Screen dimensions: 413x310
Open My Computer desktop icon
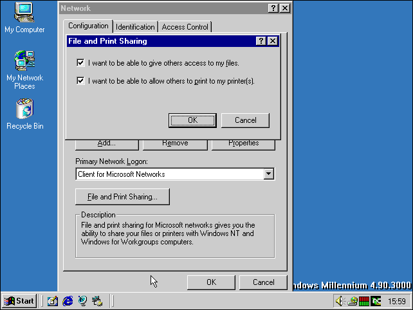click(x=24, y=17)
